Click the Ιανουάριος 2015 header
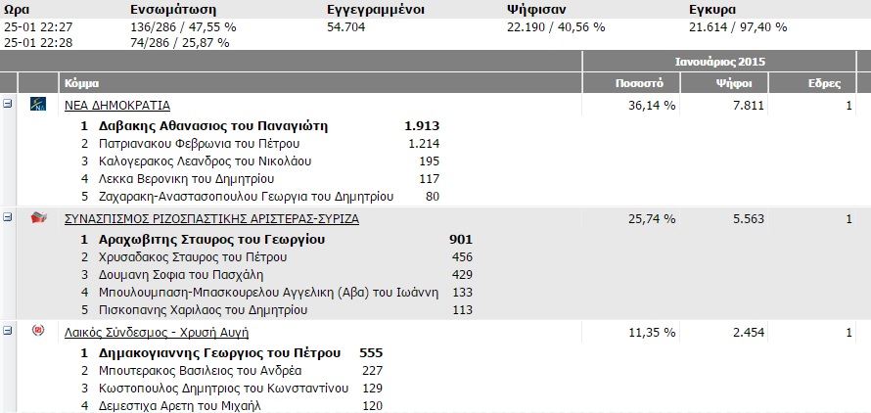Viewport: 871px width, 413px height. coord(726,62)
